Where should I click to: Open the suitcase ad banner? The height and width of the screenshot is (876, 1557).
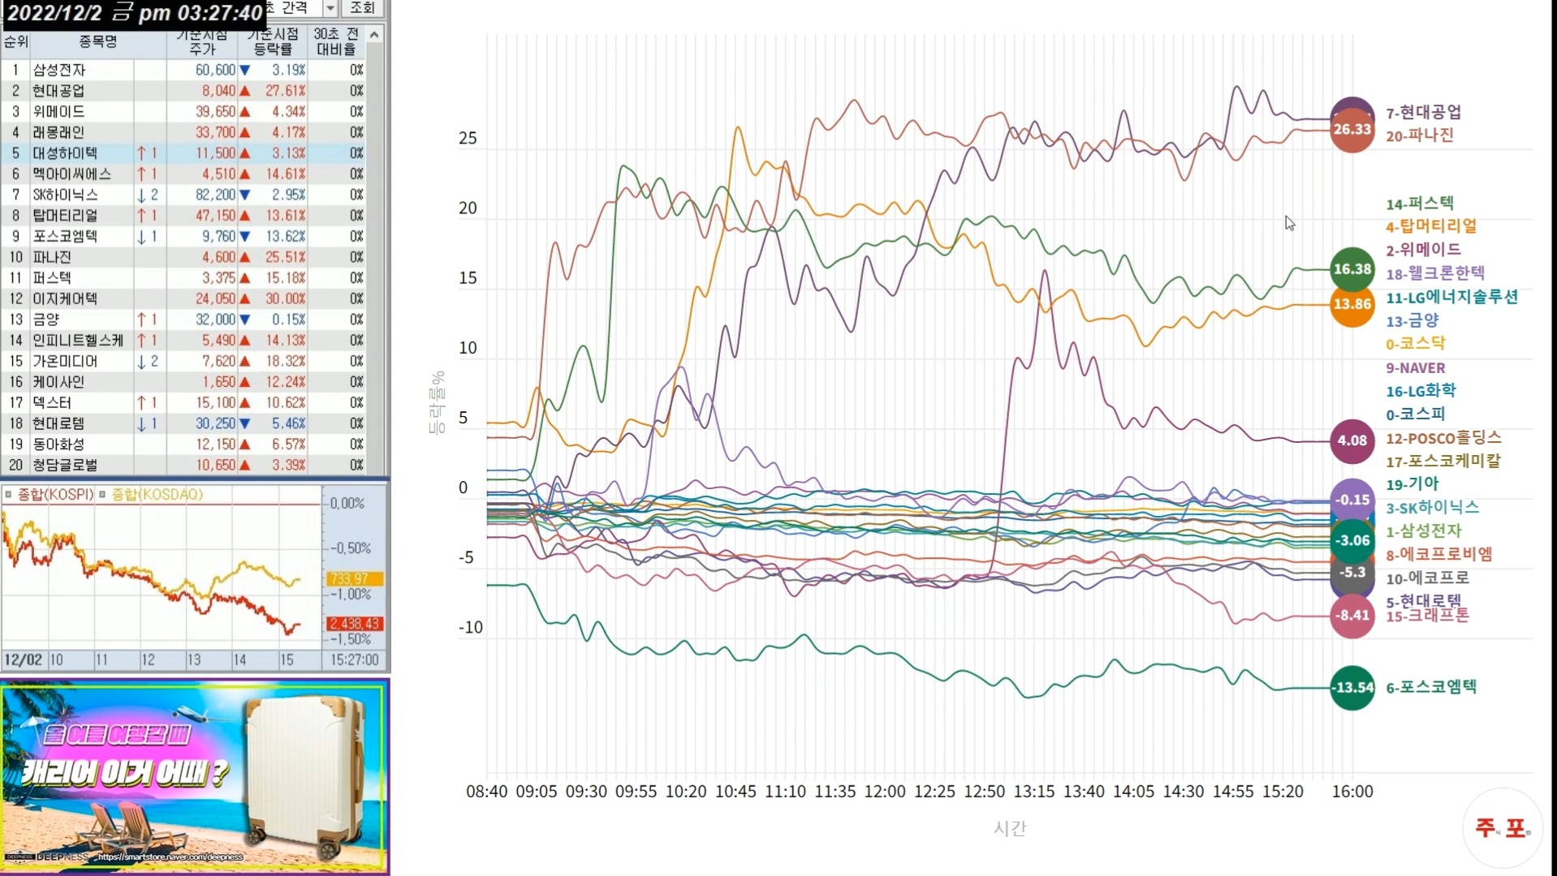tap(195, 777)
